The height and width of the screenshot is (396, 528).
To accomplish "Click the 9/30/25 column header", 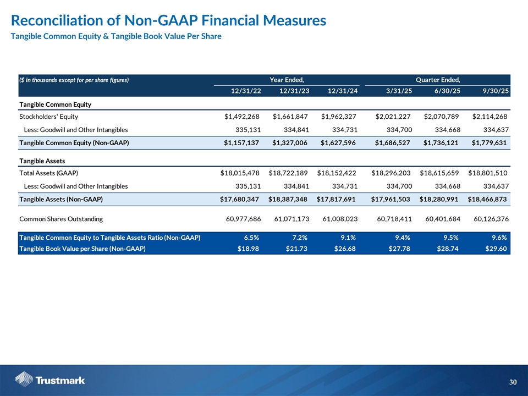I will click(x=493, y=91).
